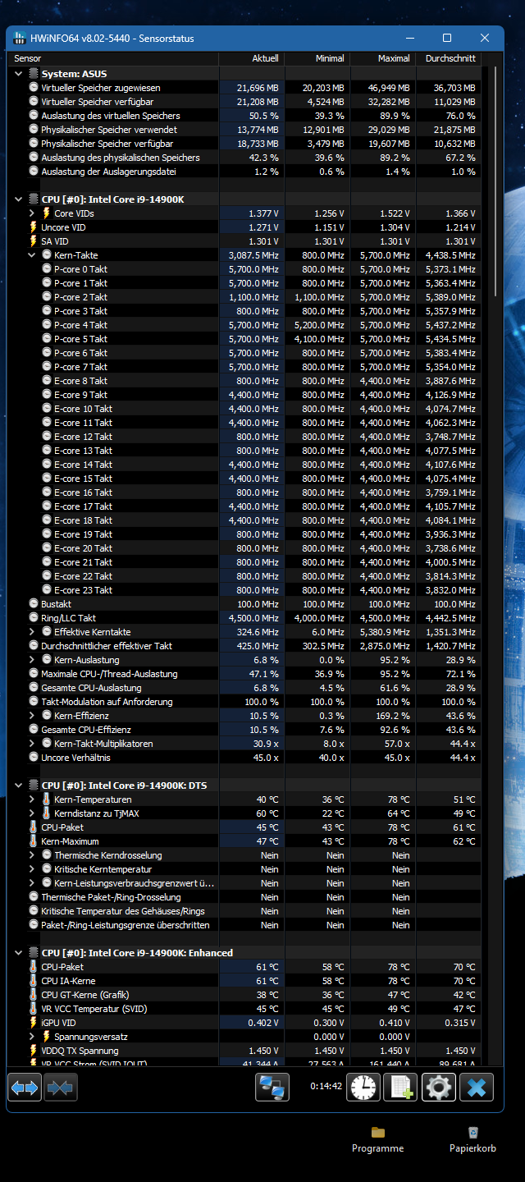The height and width of the screenshot is (1182, 525).
Task: Click the Durchschnitt column header
Action: click(x=449, y=59)
